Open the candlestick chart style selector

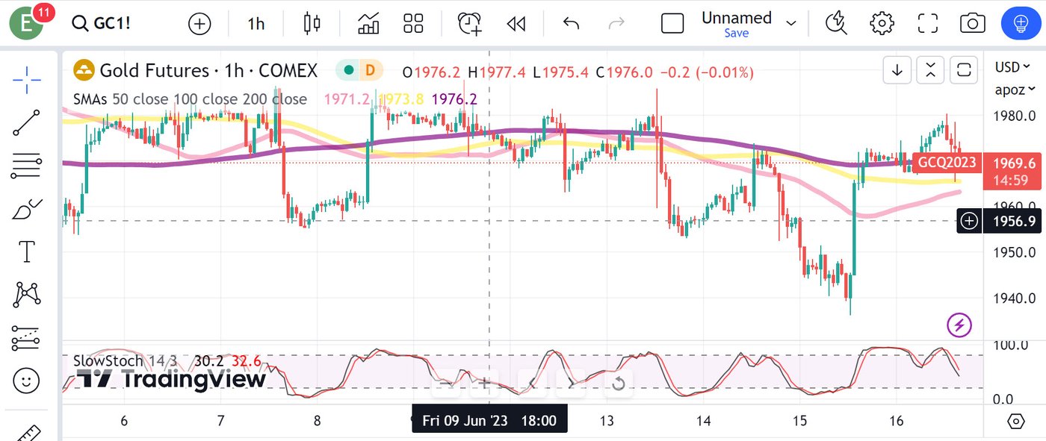(x=312, y=24)
